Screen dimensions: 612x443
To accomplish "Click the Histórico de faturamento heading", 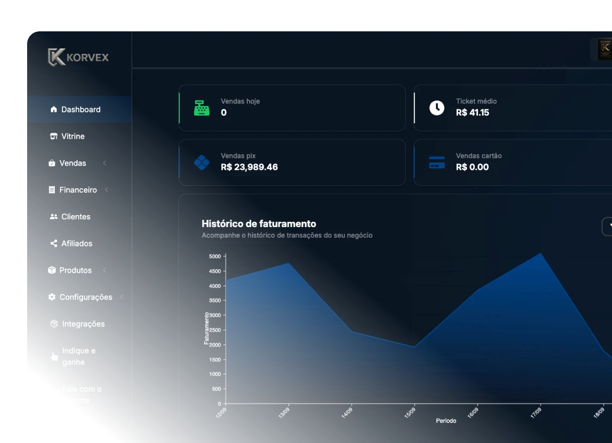I will click(259, 224).
